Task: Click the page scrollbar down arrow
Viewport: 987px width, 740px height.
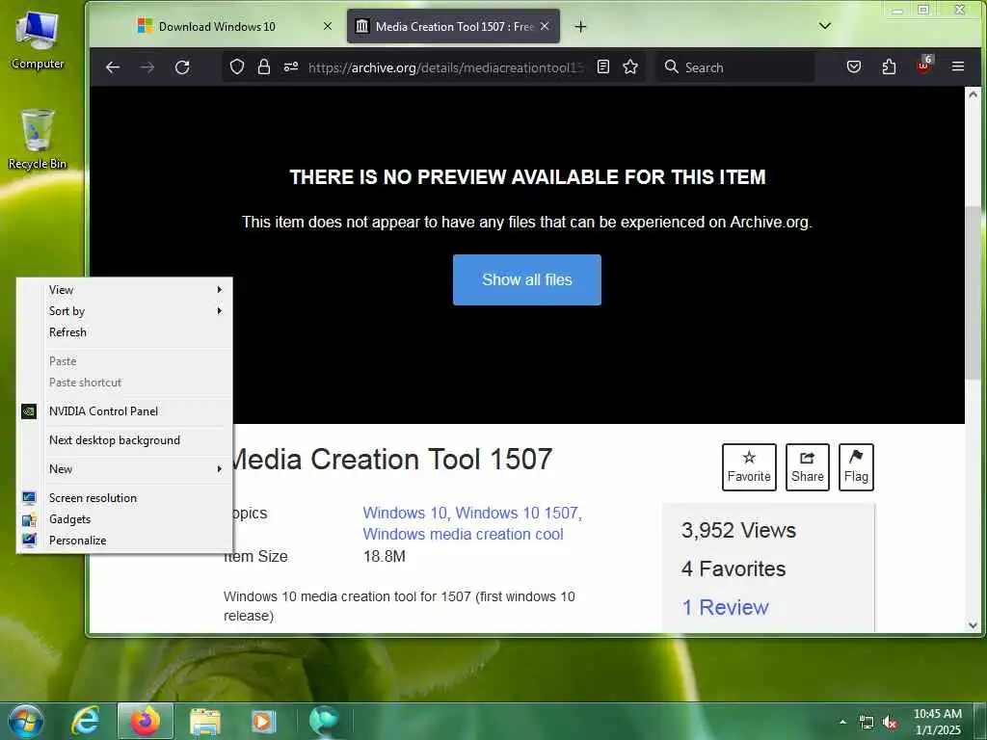Action: pos(974,625)
